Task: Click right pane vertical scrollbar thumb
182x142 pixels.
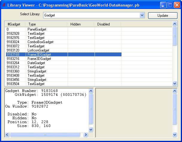Action: coord(175,109)
